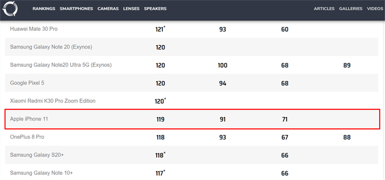Open Samsung Galaxy Note20 Ultra 5G review
385x180 pixels.
click(61, 65)
